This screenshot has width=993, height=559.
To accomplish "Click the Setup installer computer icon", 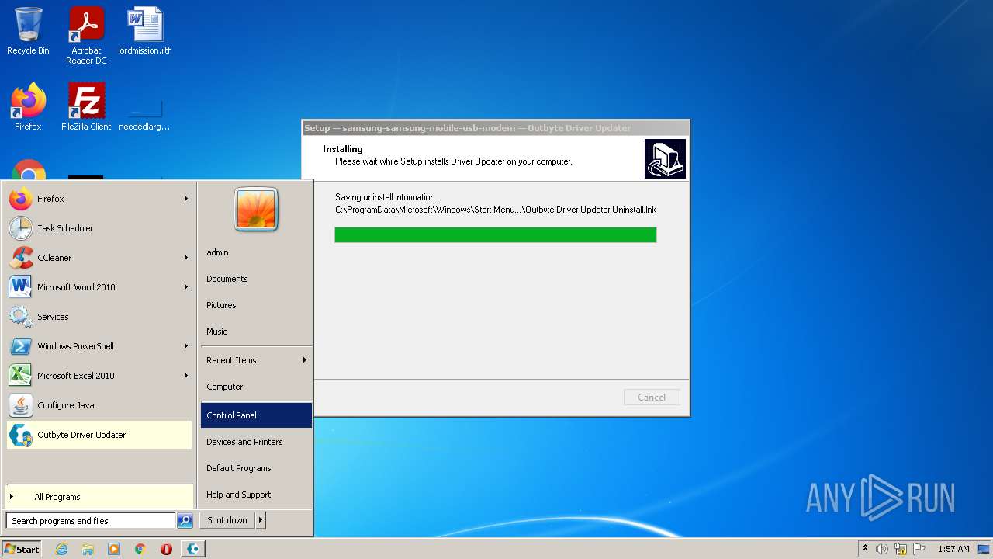I will 665,158.
